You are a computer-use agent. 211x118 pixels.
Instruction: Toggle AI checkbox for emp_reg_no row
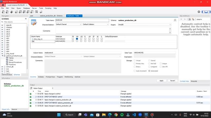(98, 39)
